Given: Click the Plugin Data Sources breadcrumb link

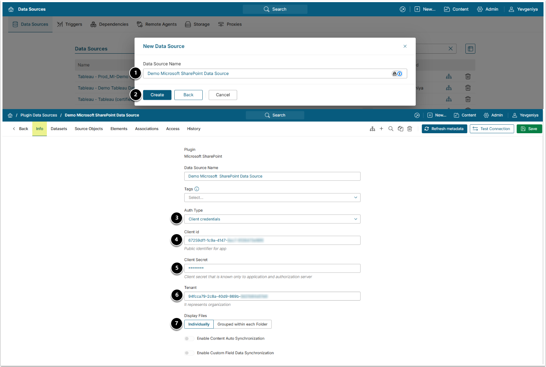Looking at the screenshot, I should pyautogui.click(x=39, y=115).
